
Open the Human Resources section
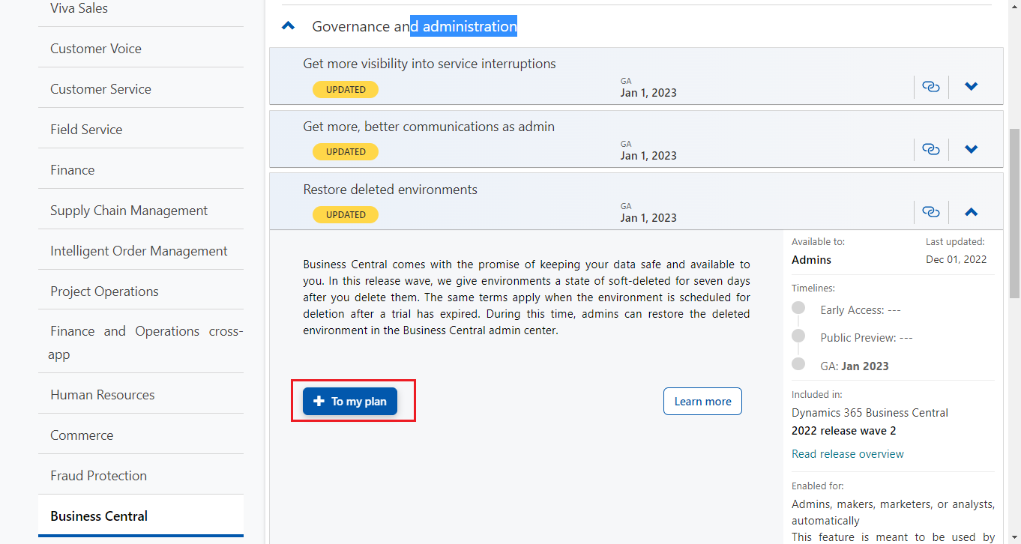[x=102, y=393]
